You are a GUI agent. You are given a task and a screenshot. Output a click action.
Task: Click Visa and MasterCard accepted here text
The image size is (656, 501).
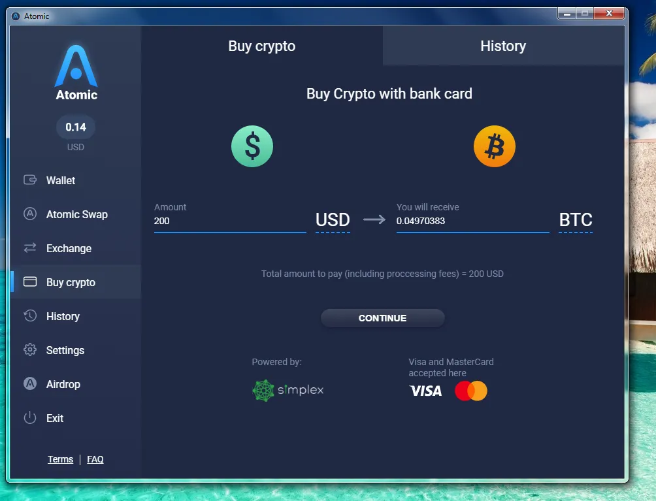pyautogui.click(x=451, y=367)
